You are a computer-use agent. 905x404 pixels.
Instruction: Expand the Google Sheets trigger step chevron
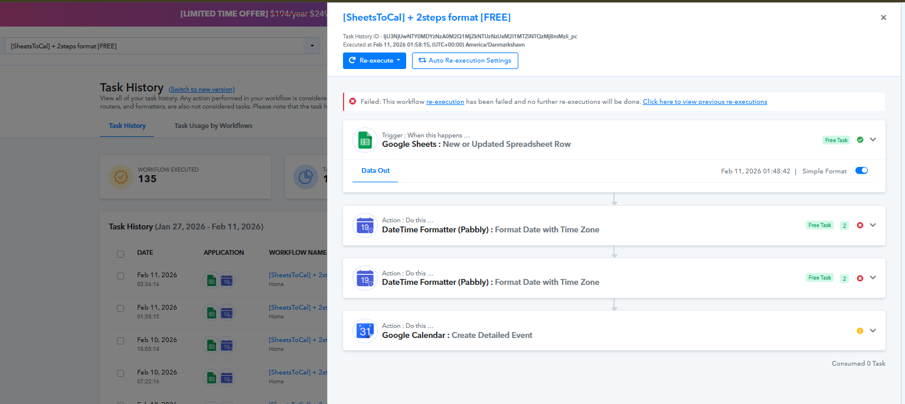point(873,140)
